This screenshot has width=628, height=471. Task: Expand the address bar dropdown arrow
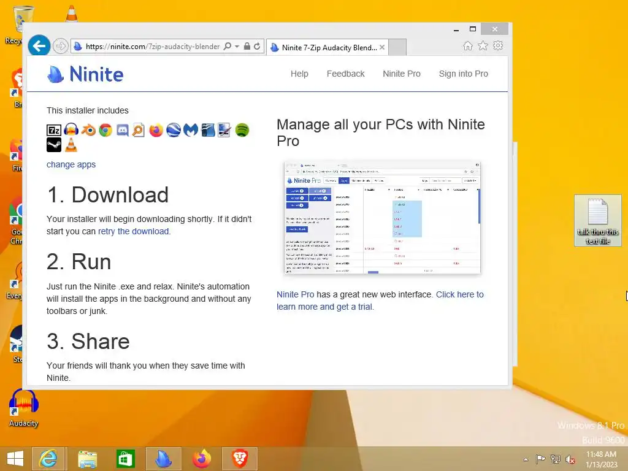coord(237,47)
